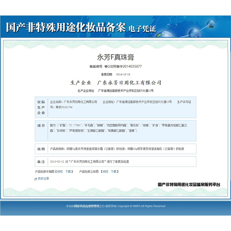
Task: Click the 国产非特殊用途化妆品备案服务平台 label
Action: tap(189, 185)
